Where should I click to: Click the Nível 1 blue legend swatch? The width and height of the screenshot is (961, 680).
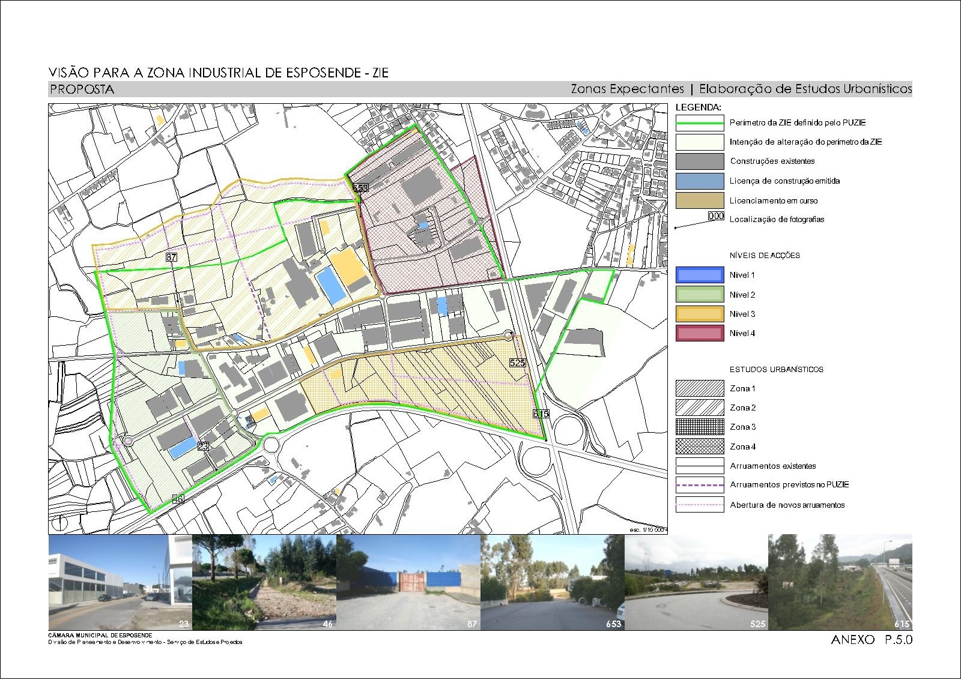click(x=700, y=275)
